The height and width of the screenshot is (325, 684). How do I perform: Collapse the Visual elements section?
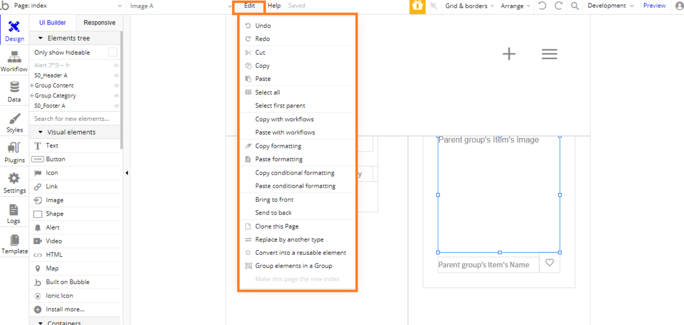pyautogui.click(x=41, y=132)
